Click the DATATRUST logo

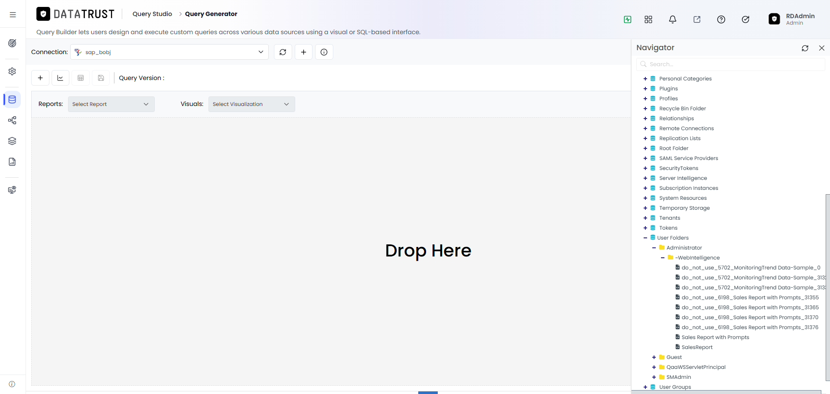pyautogui.click(x=75, y=14)
